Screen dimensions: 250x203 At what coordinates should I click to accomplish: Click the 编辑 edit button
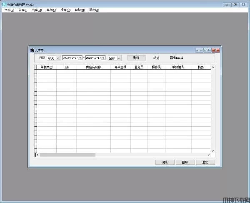(165, 162)
